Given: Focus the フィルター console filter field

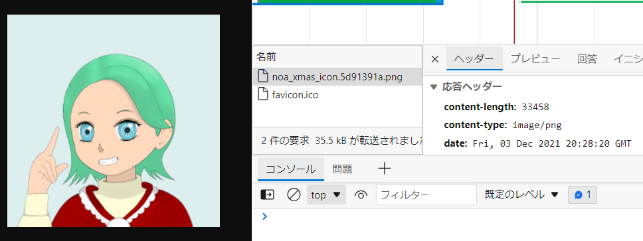Looking at the screenshot, I should click(426, 195).
